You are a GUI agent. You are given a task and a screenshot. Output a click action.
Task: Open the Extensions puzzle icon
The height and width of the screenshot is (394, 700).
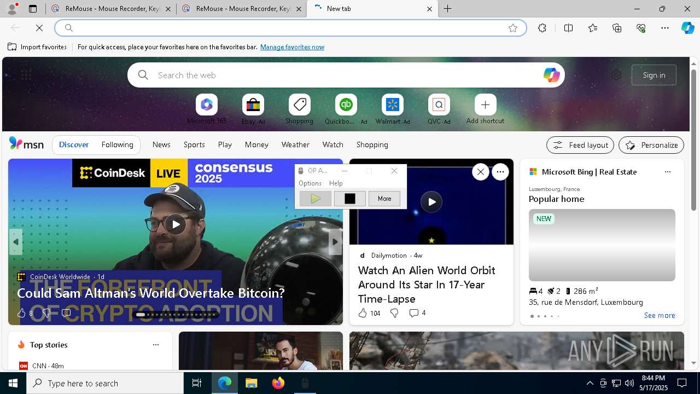(542, 28)
